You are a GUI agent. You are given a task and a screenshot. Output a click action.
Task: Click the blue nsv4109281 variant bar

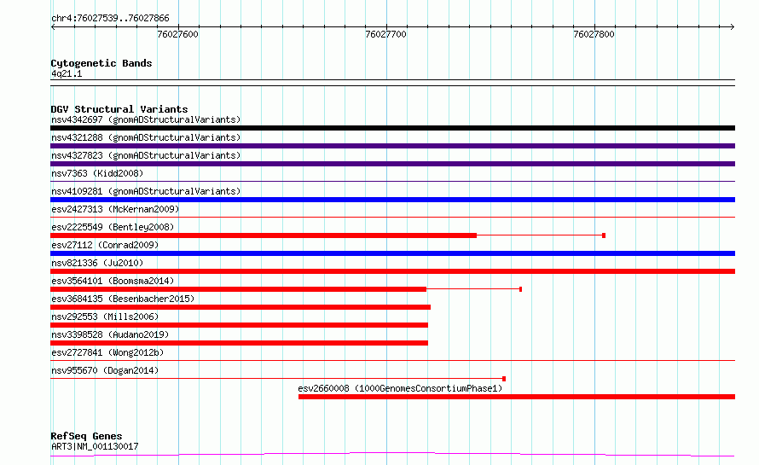point(392,200)
